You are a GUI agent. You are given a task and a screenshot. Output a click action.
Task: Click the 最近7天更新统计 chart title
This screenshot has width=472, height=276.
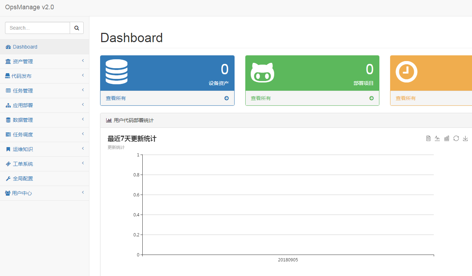[x=132, y=139]
